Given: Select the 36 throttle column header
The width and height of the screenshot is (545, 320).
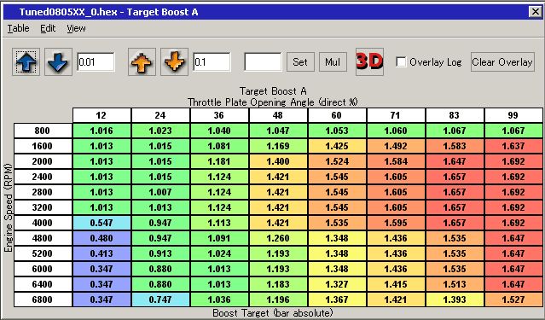Looking at the screenshot, I should tap(219, 115).
